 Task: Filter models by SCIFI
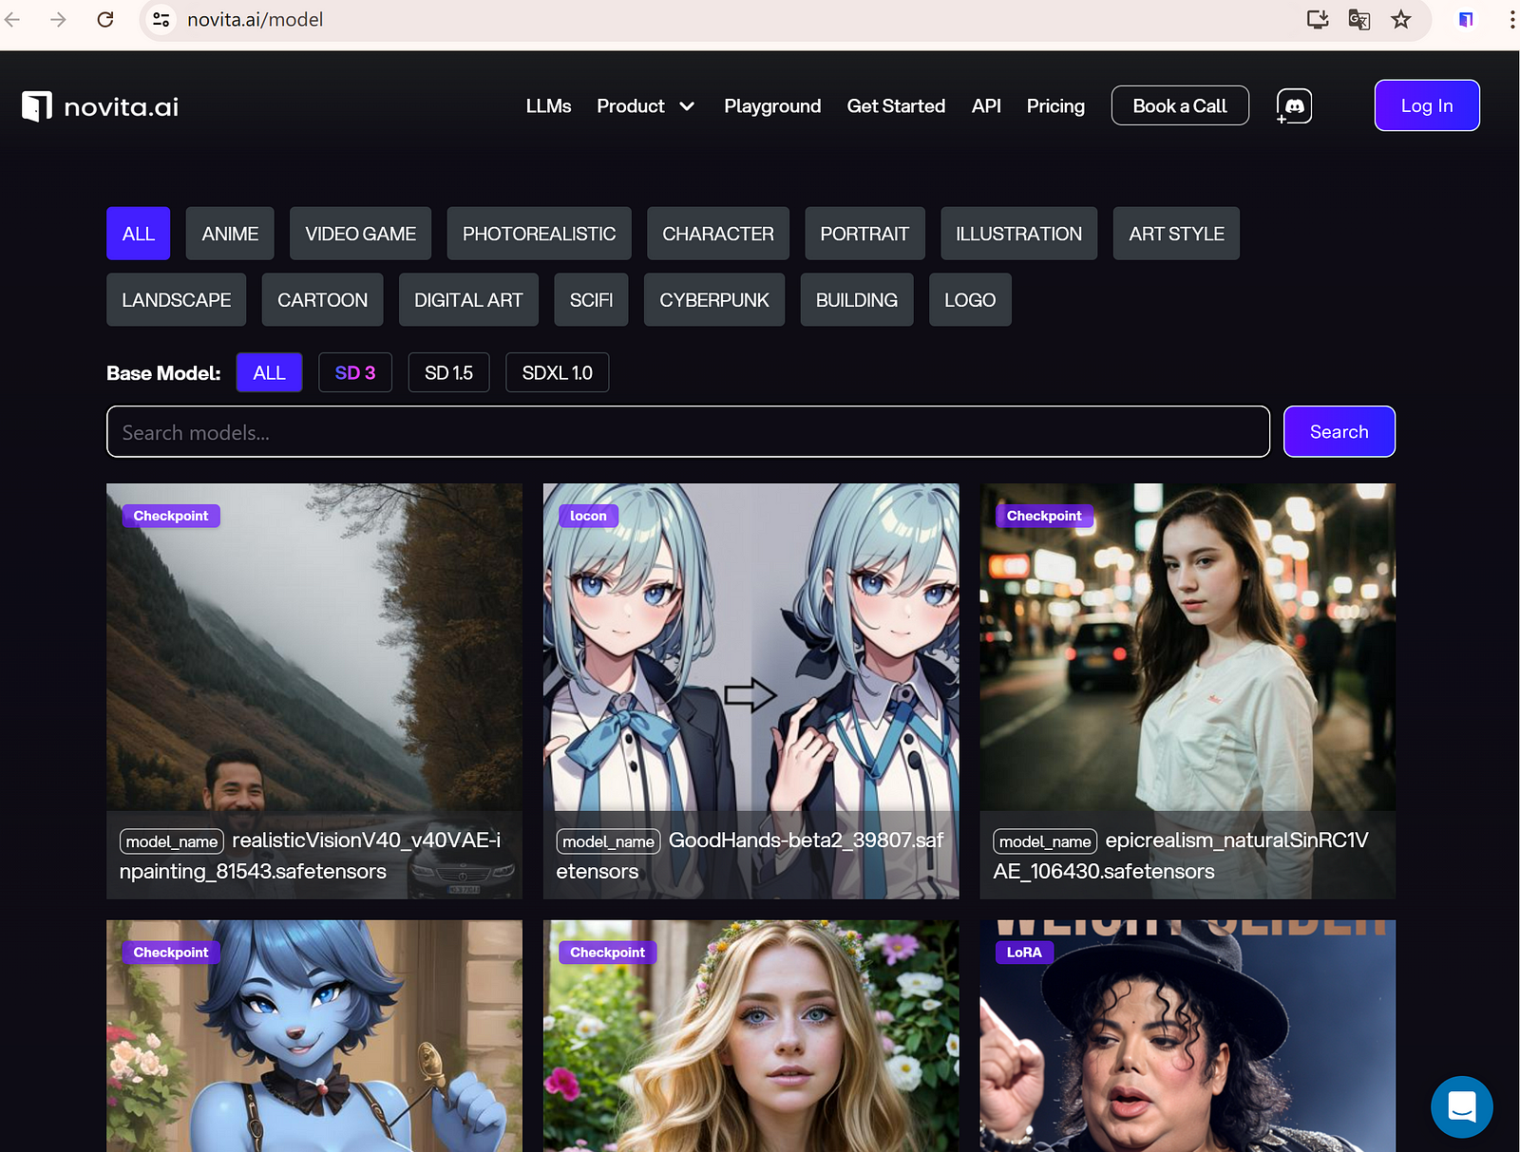click(x=591, y=300)
